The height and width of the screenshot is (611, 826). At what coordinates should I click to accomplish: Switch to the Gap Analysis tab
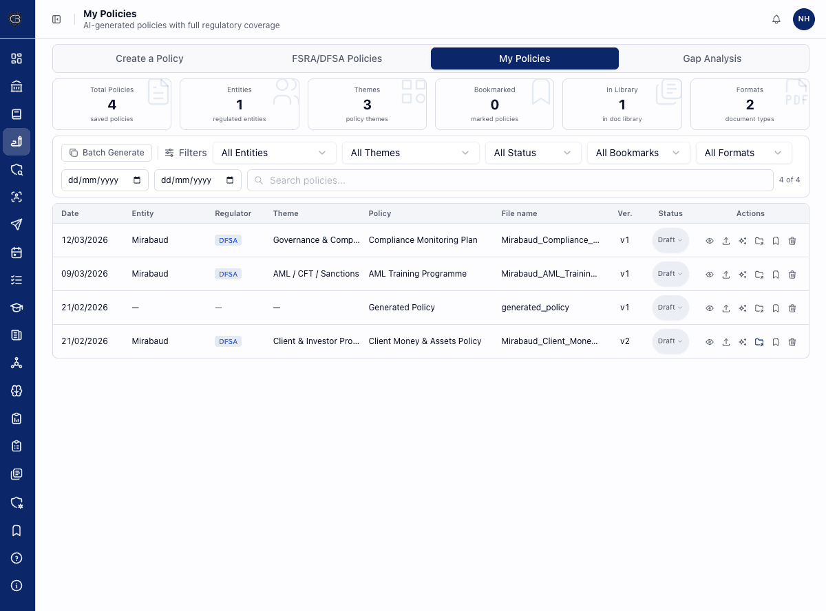point(712,58)
